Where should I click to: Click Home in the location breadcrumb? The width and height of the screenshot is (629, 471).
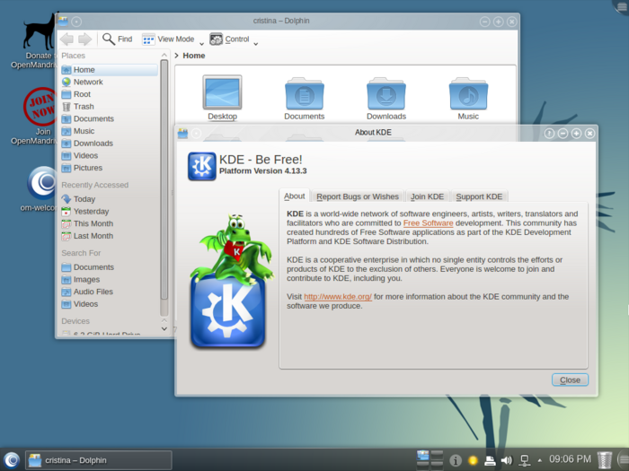[194, 56]
